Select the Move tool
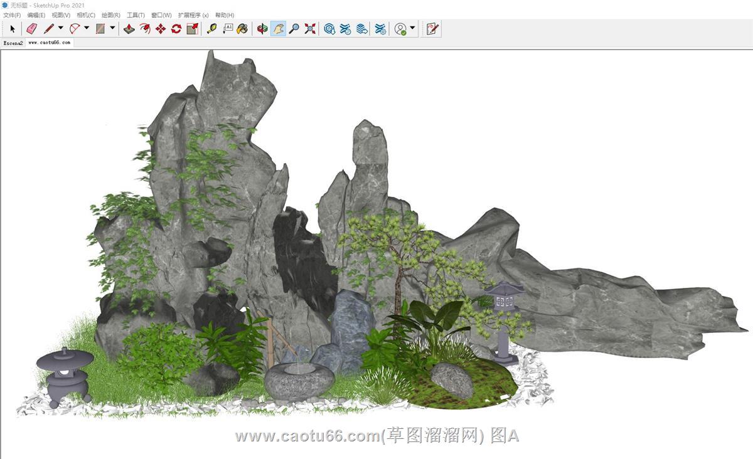Image resolution: width=753 pixels, height=459 pixels. click(x=161, y=28)
